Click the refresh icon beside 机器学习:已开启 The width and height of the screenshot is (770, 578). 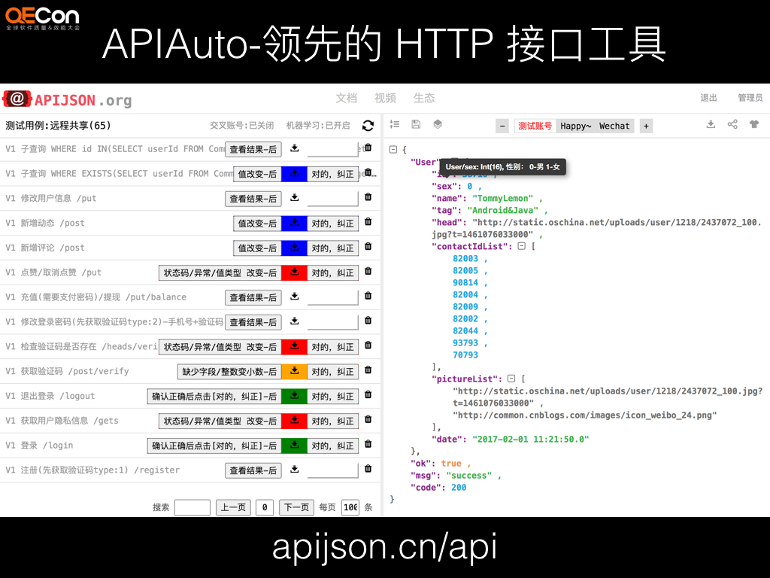click(x=368, y=126)
